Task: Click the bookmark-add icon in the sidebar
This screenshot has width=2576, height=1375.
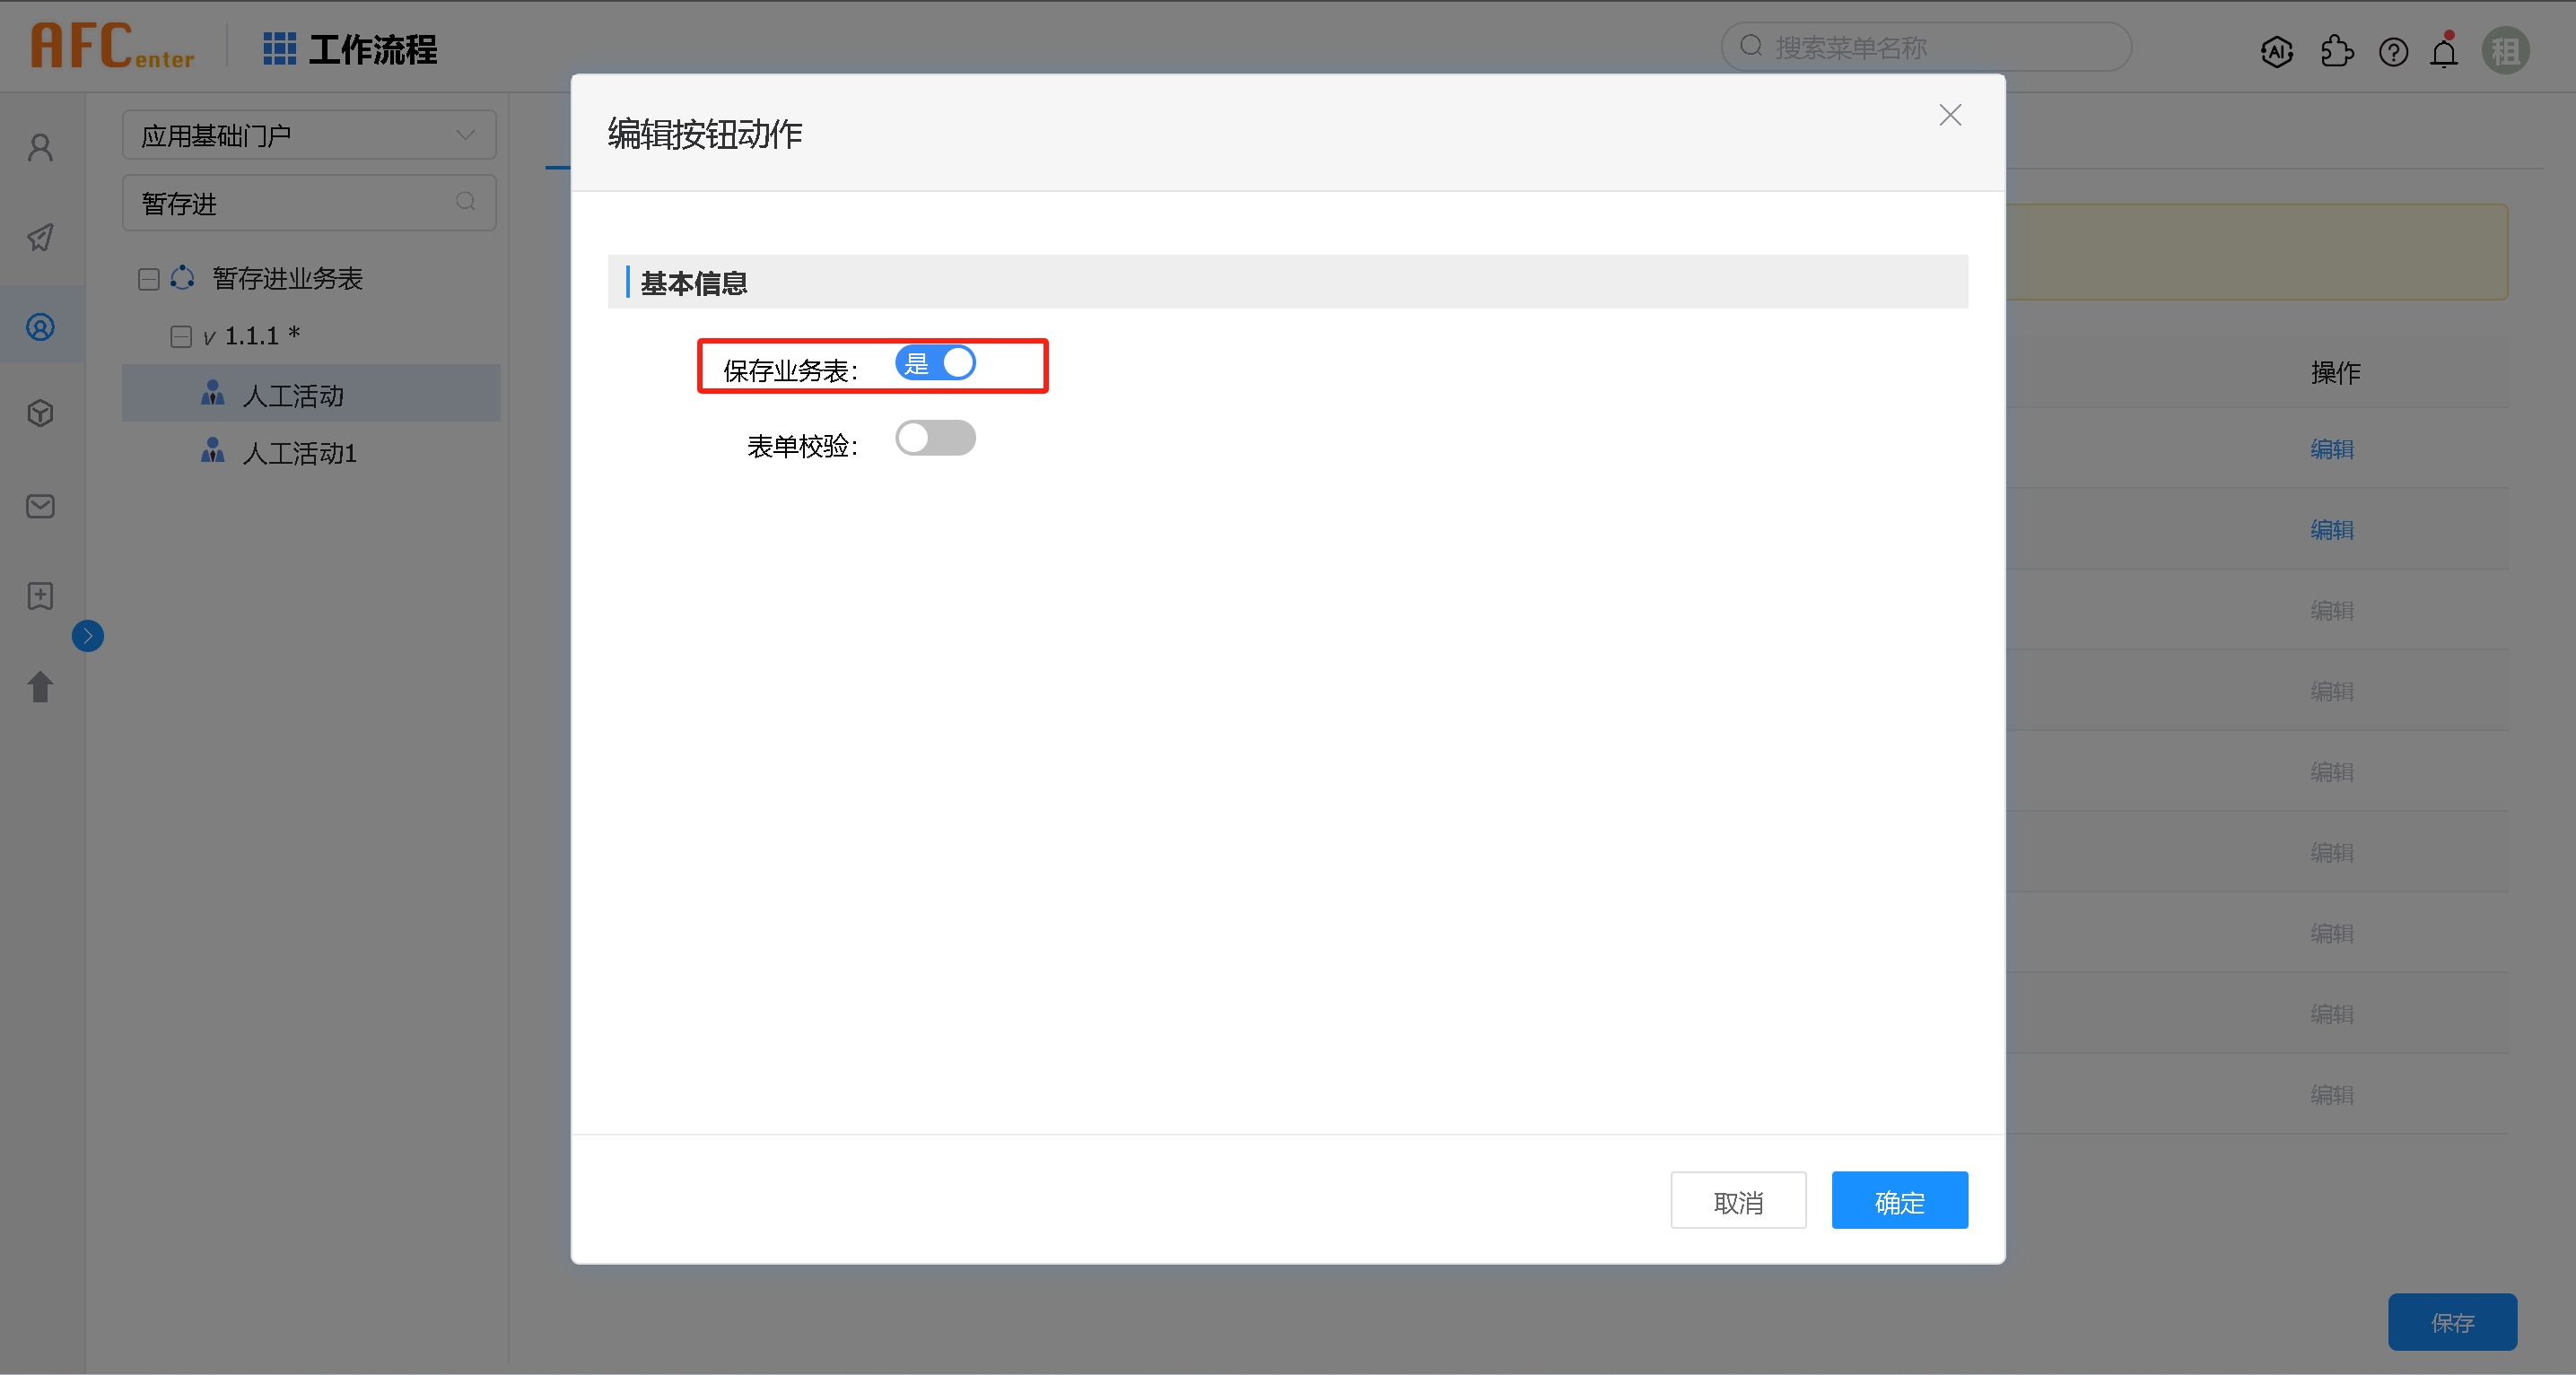Action: (40, 596)
